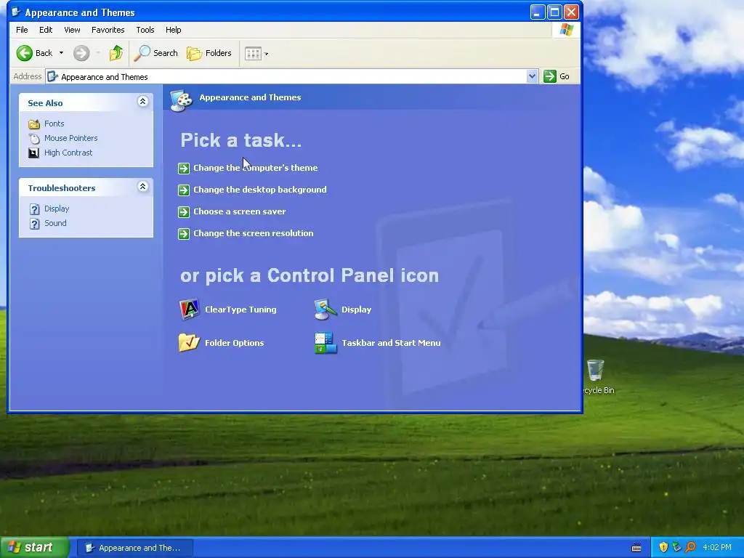Click the security shield tray icon
744x558 pixels.
(x=663, y=548)
